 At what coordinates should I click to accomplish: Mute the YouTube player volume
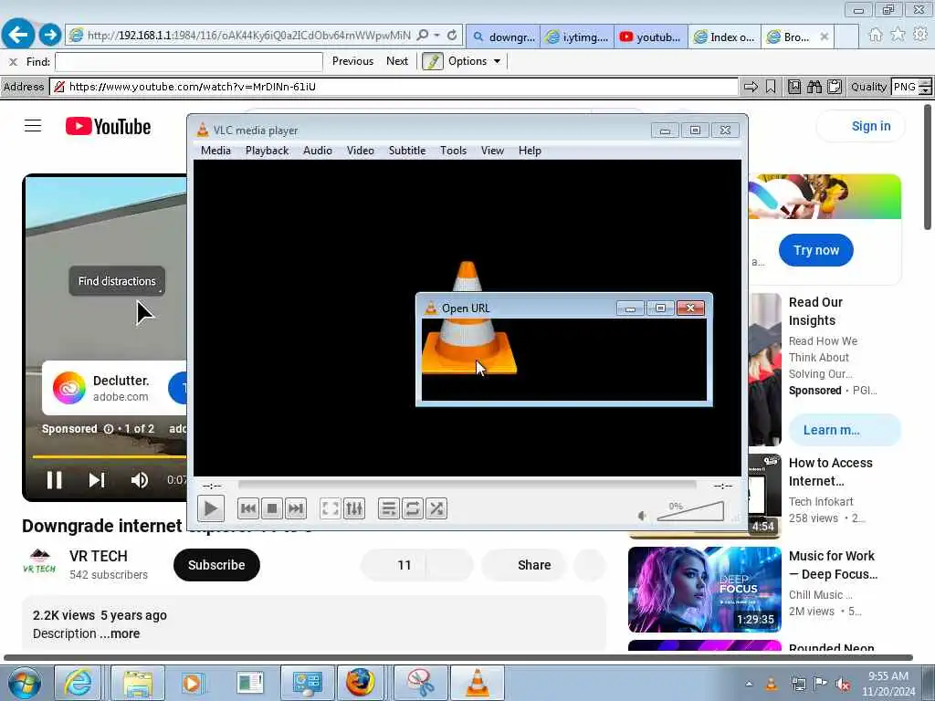click(x=140, y=480)
